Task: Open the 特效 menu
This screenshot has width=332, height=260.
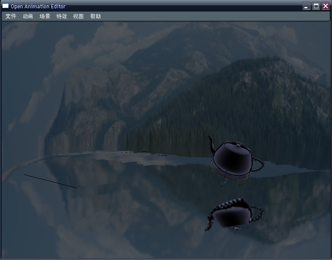Action: point(62,16)
